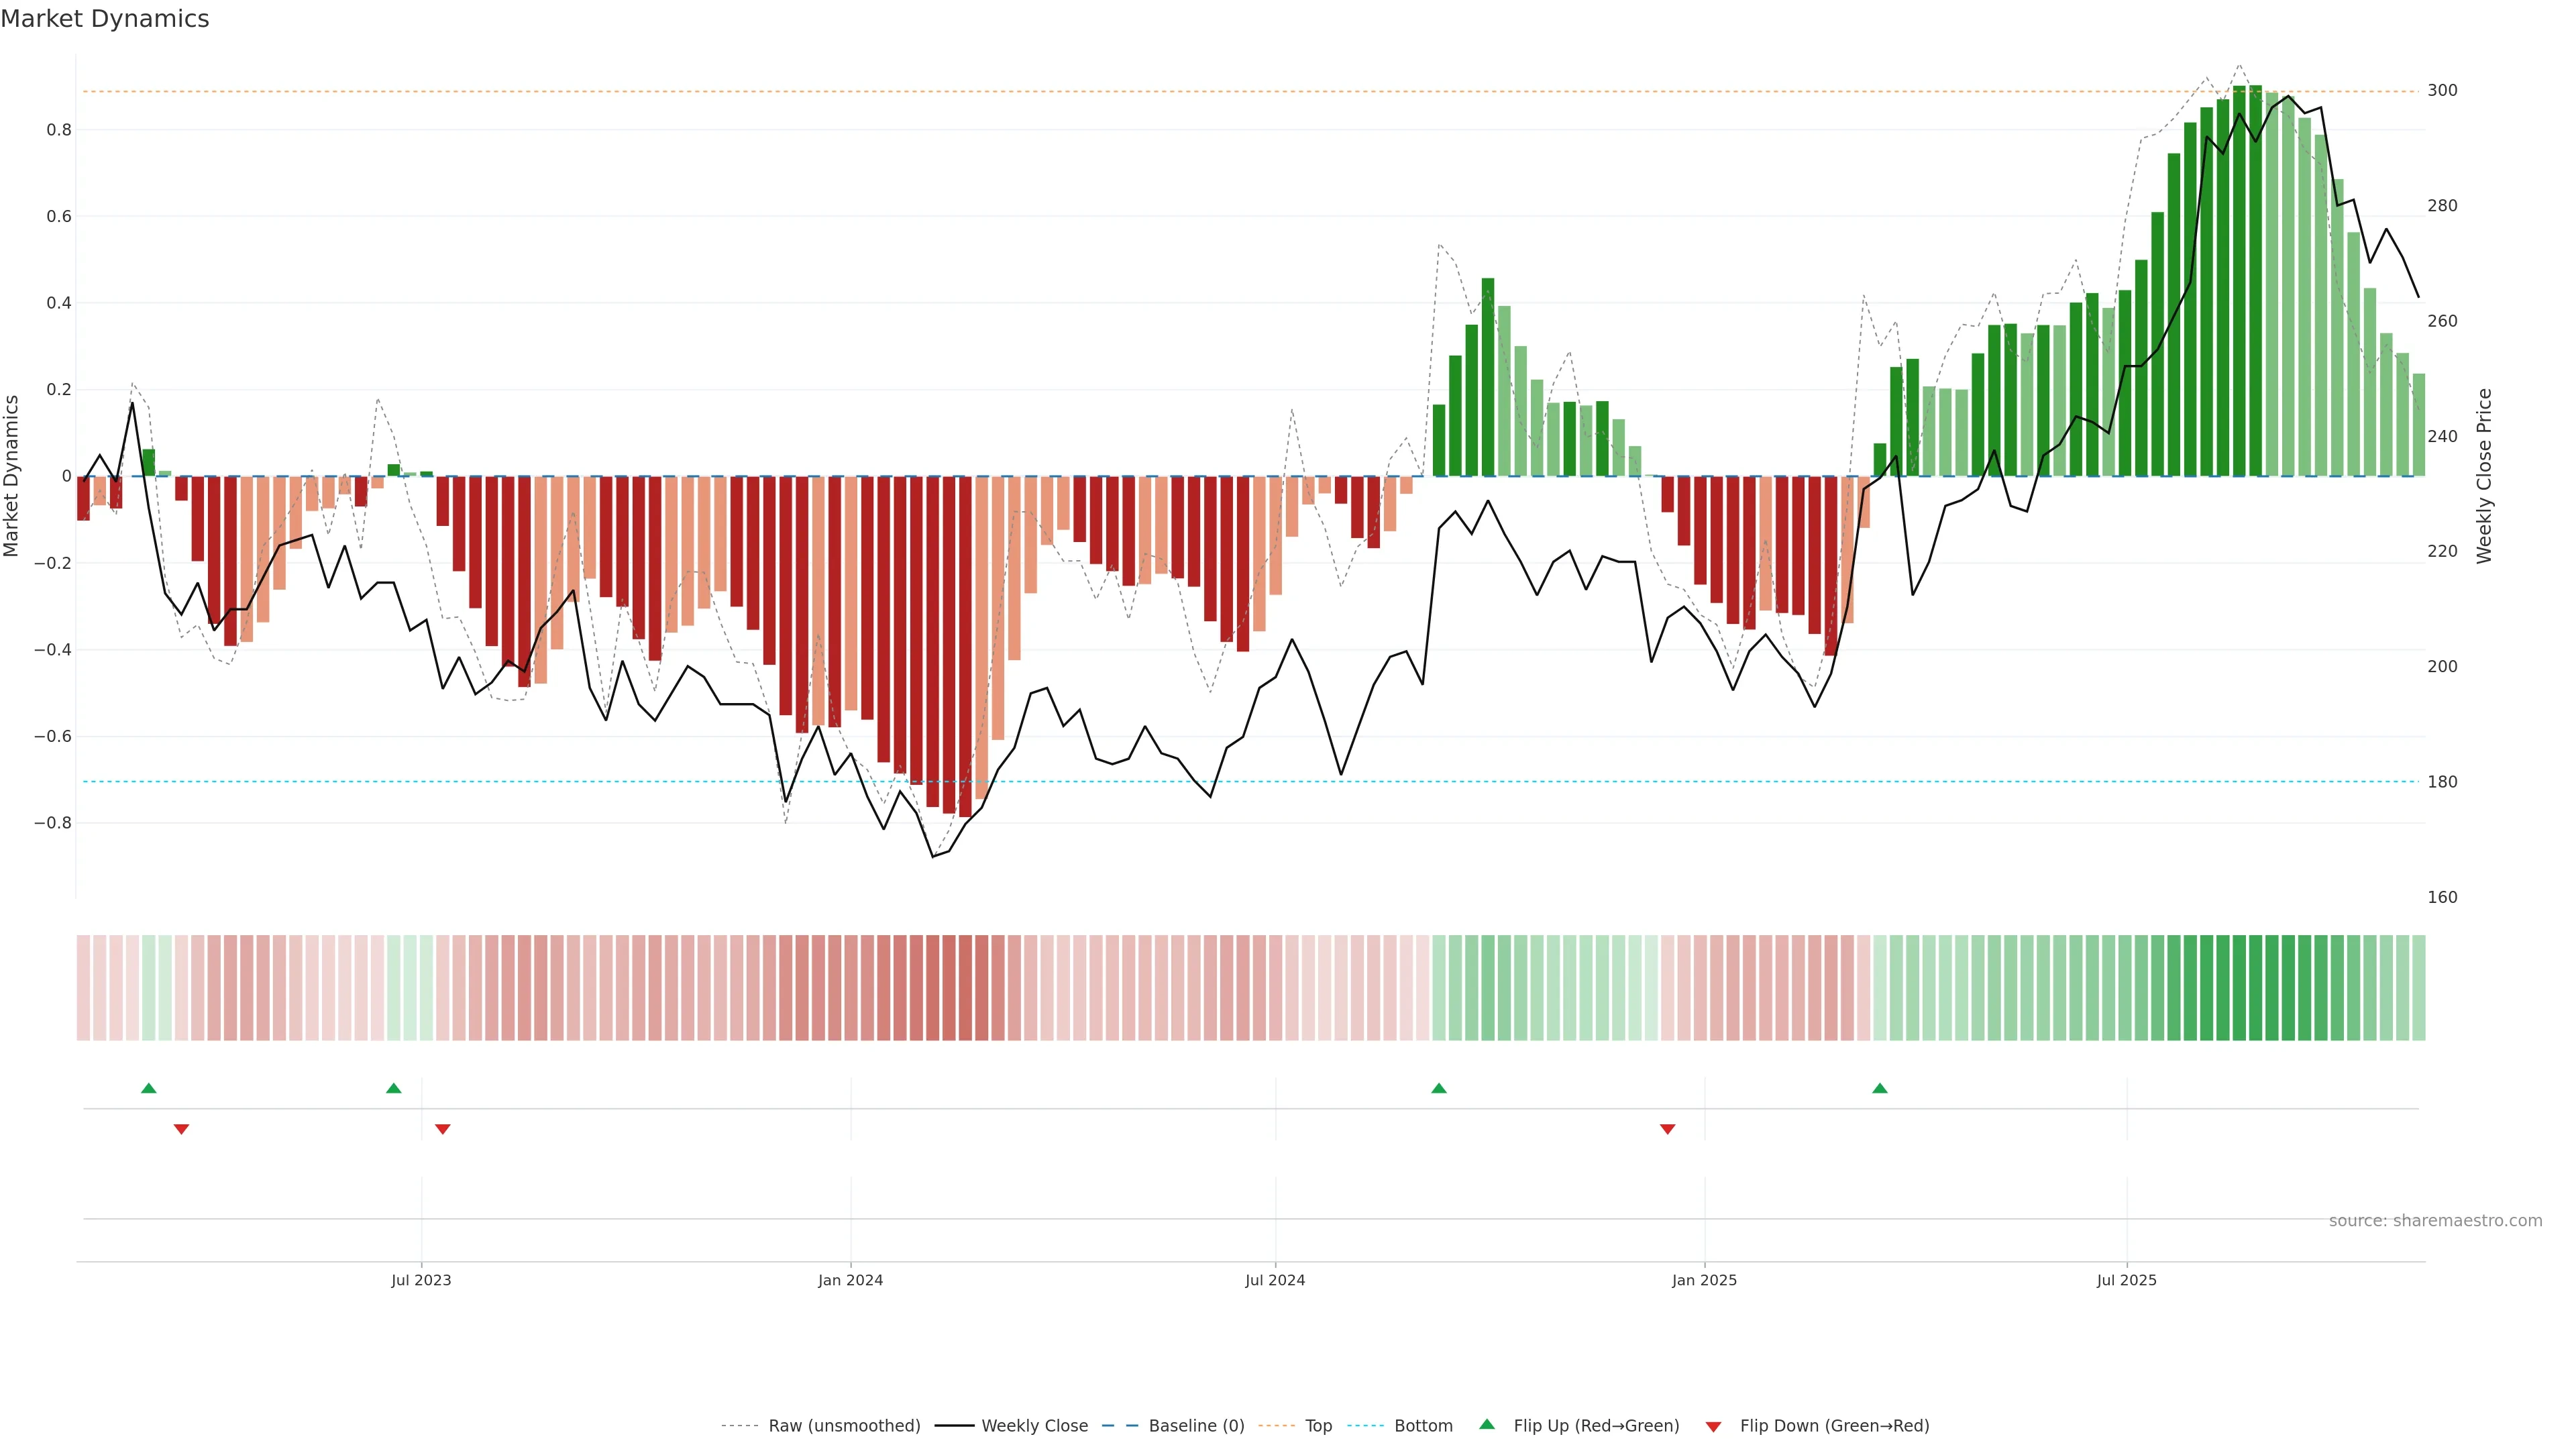The width and height of the screenshot is (2576, 1449).
Task: Click the Jan 2024 x-axis label
Action: 850,1280
